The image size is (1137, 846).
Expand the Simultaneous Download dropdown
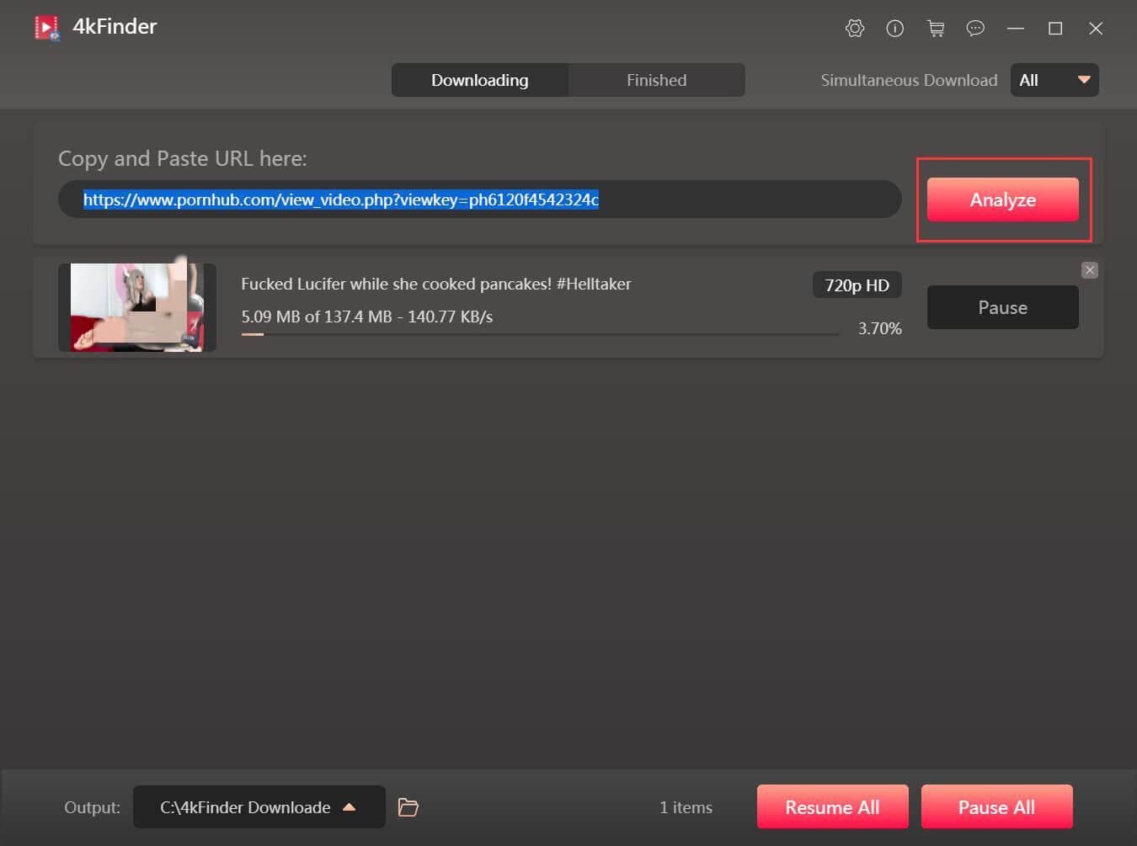(x=1054, y=80)
